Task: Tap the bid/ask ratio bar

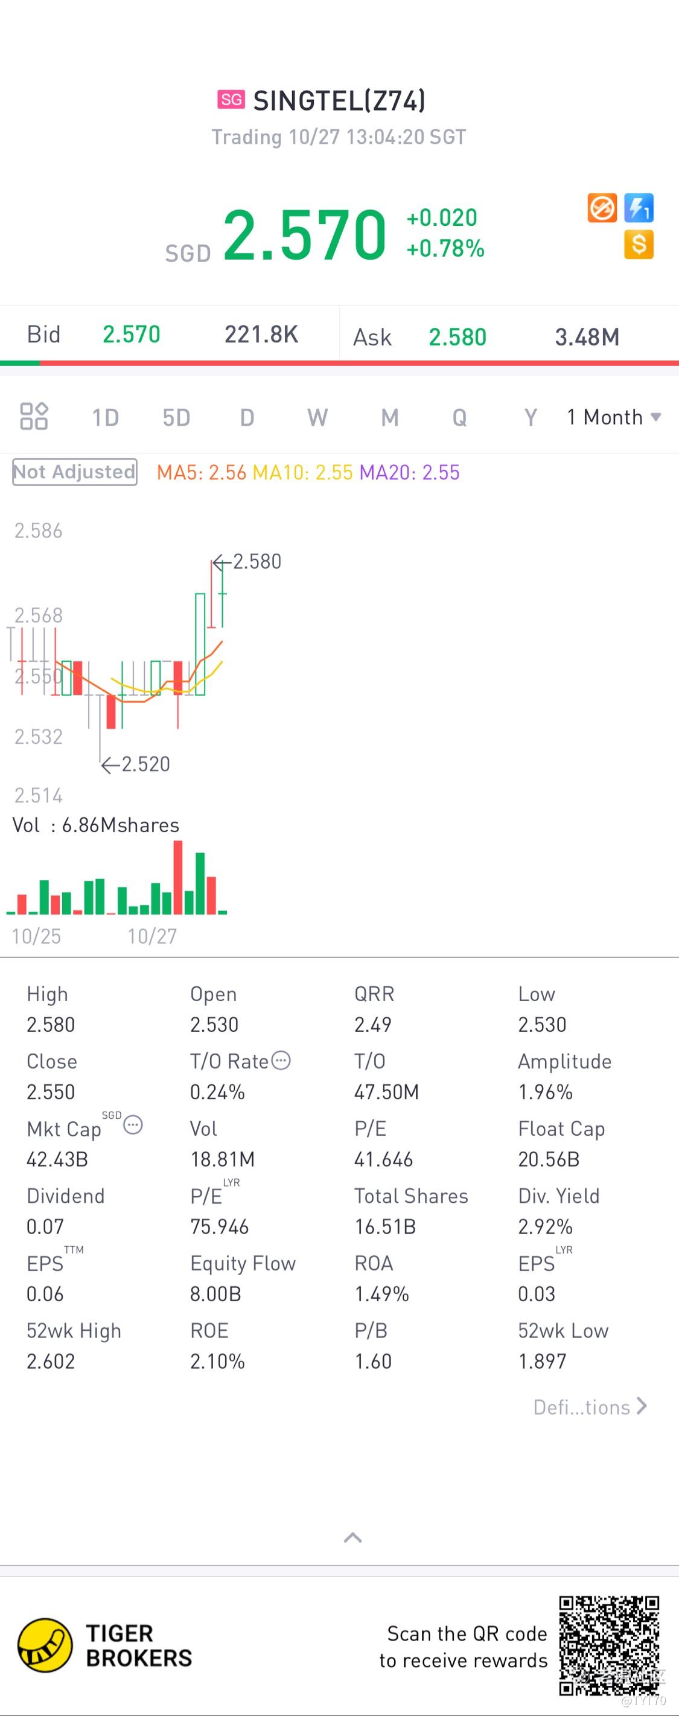Action: coord(339,363)
